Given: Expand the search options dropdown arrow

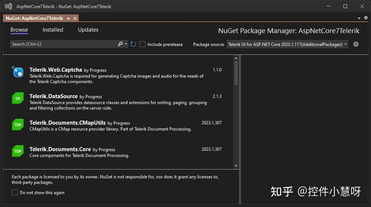Looking at the screenshot, I should tap(126, 44).
